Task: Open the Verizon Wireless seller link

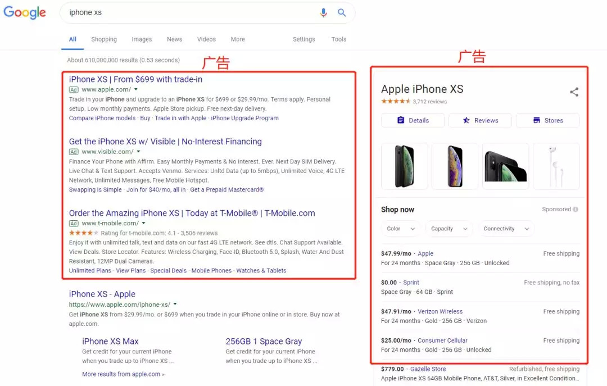Action: [x=440, y=311]
